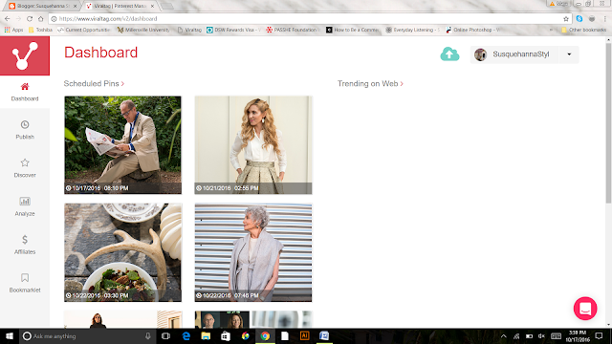
Task: Click the browser forward arrow
Action: [x=18, y=19]
